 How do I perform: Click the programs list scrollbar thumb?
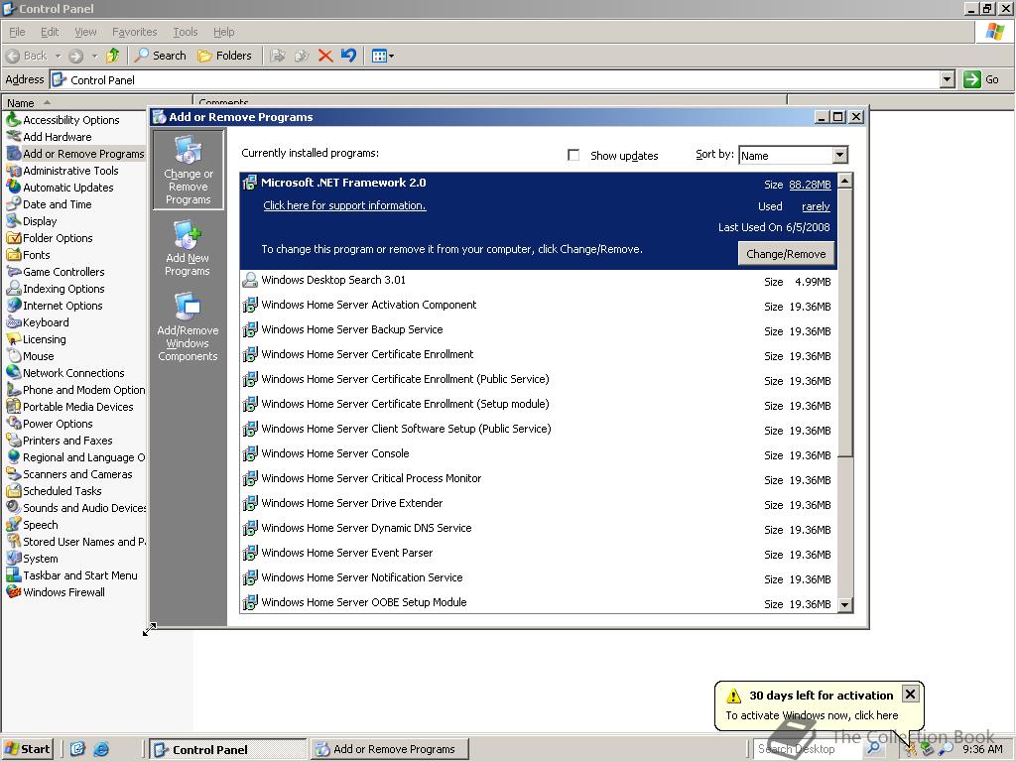tap(845, 322)
